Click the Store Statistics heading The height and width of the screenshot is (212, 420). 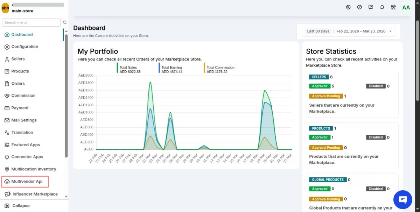pos(331,51)
